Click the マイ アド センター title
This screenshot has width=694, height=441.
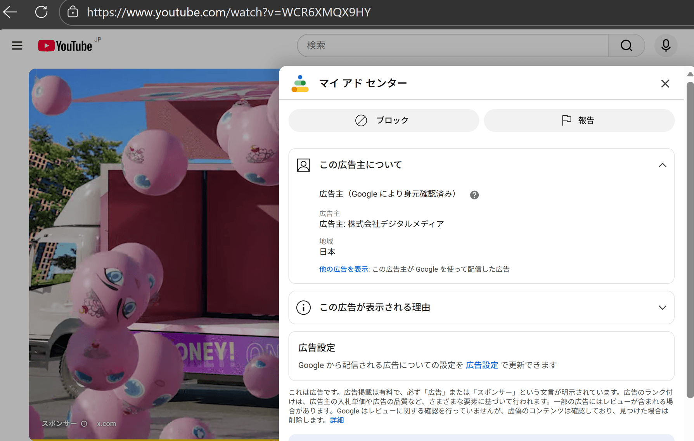363,83
